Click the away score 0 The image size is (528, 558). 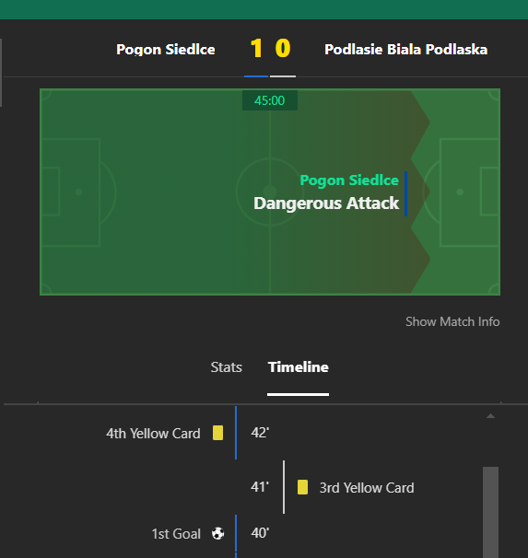tap(283, 49)
